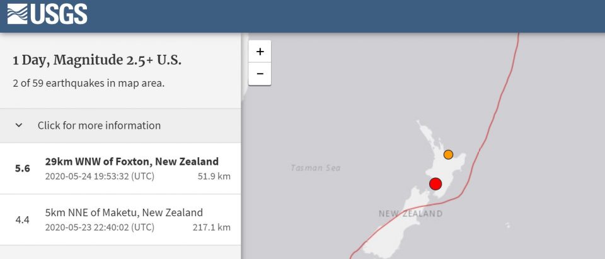Click the 217.1 km depth value

212,227
